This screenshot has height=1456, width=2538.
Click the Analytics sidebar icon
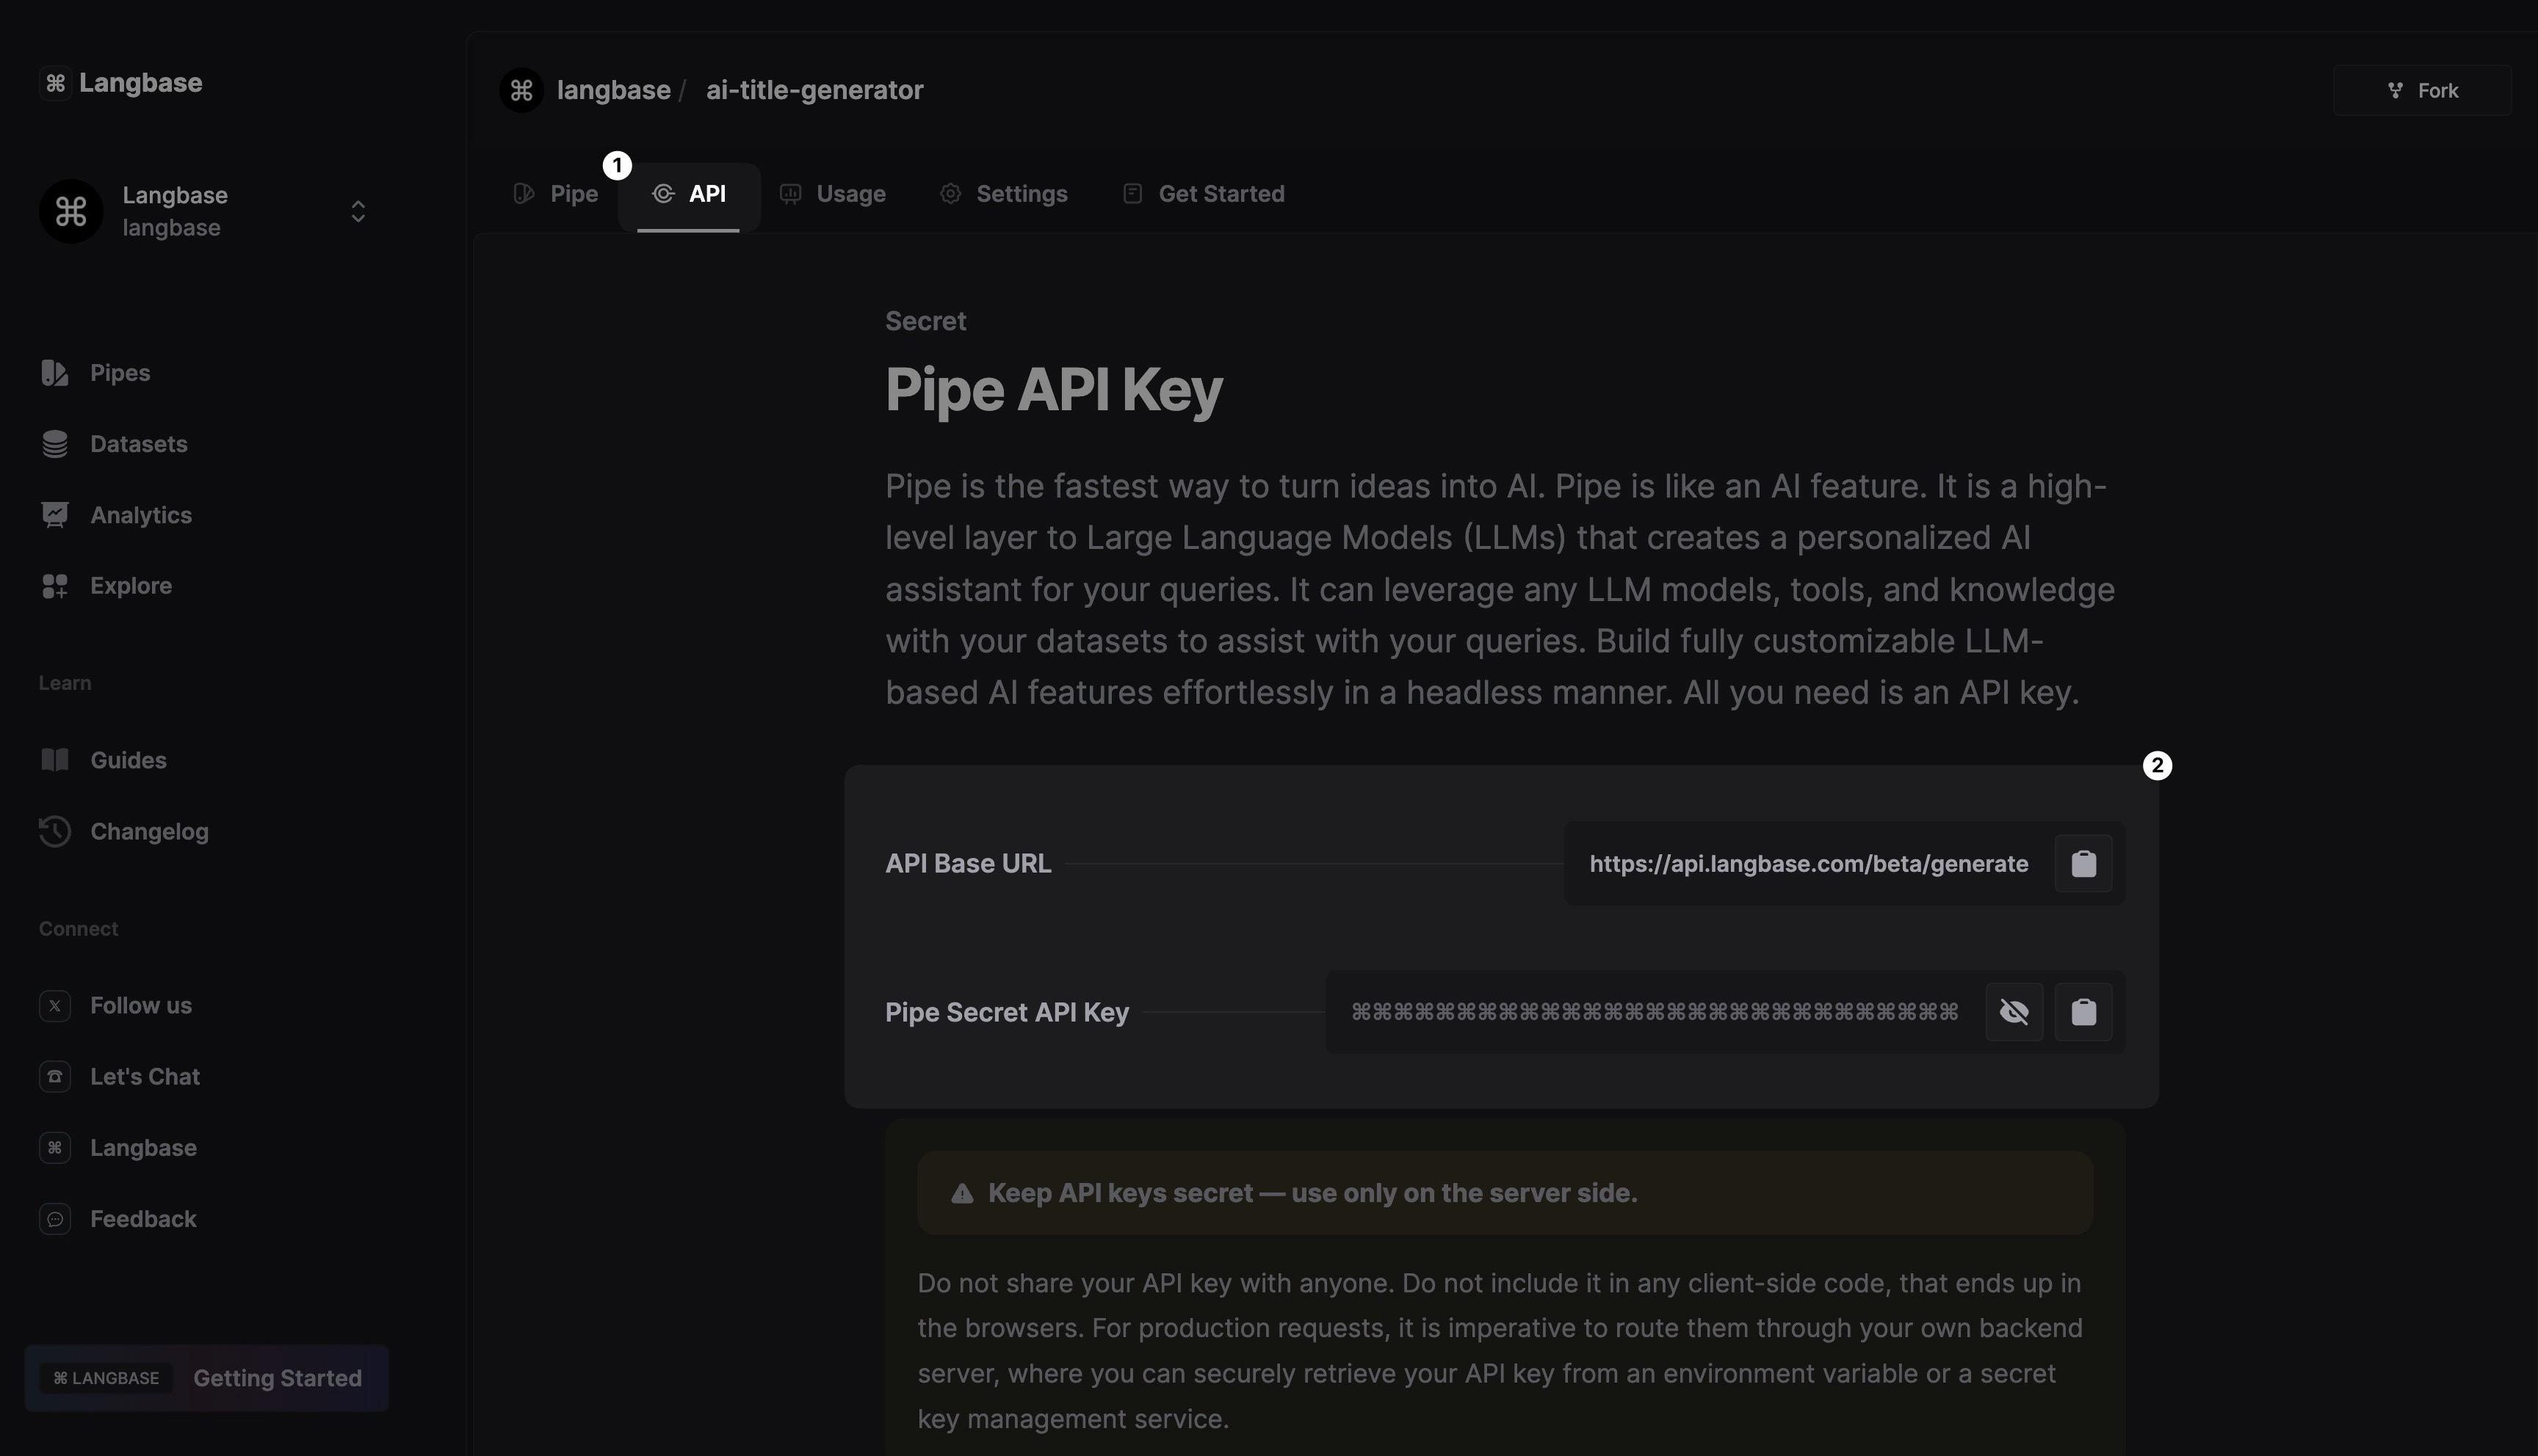point(55,515)
